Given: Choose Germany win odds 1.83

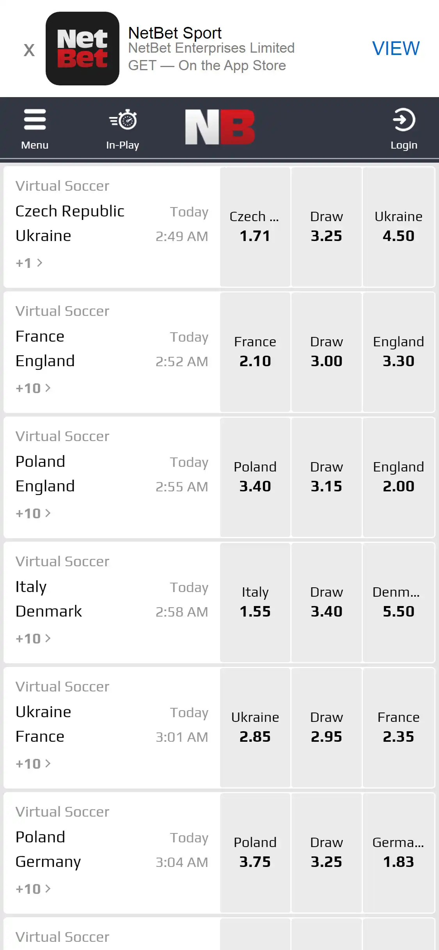Looking at the screenshot, I should [x=398, y=853].
